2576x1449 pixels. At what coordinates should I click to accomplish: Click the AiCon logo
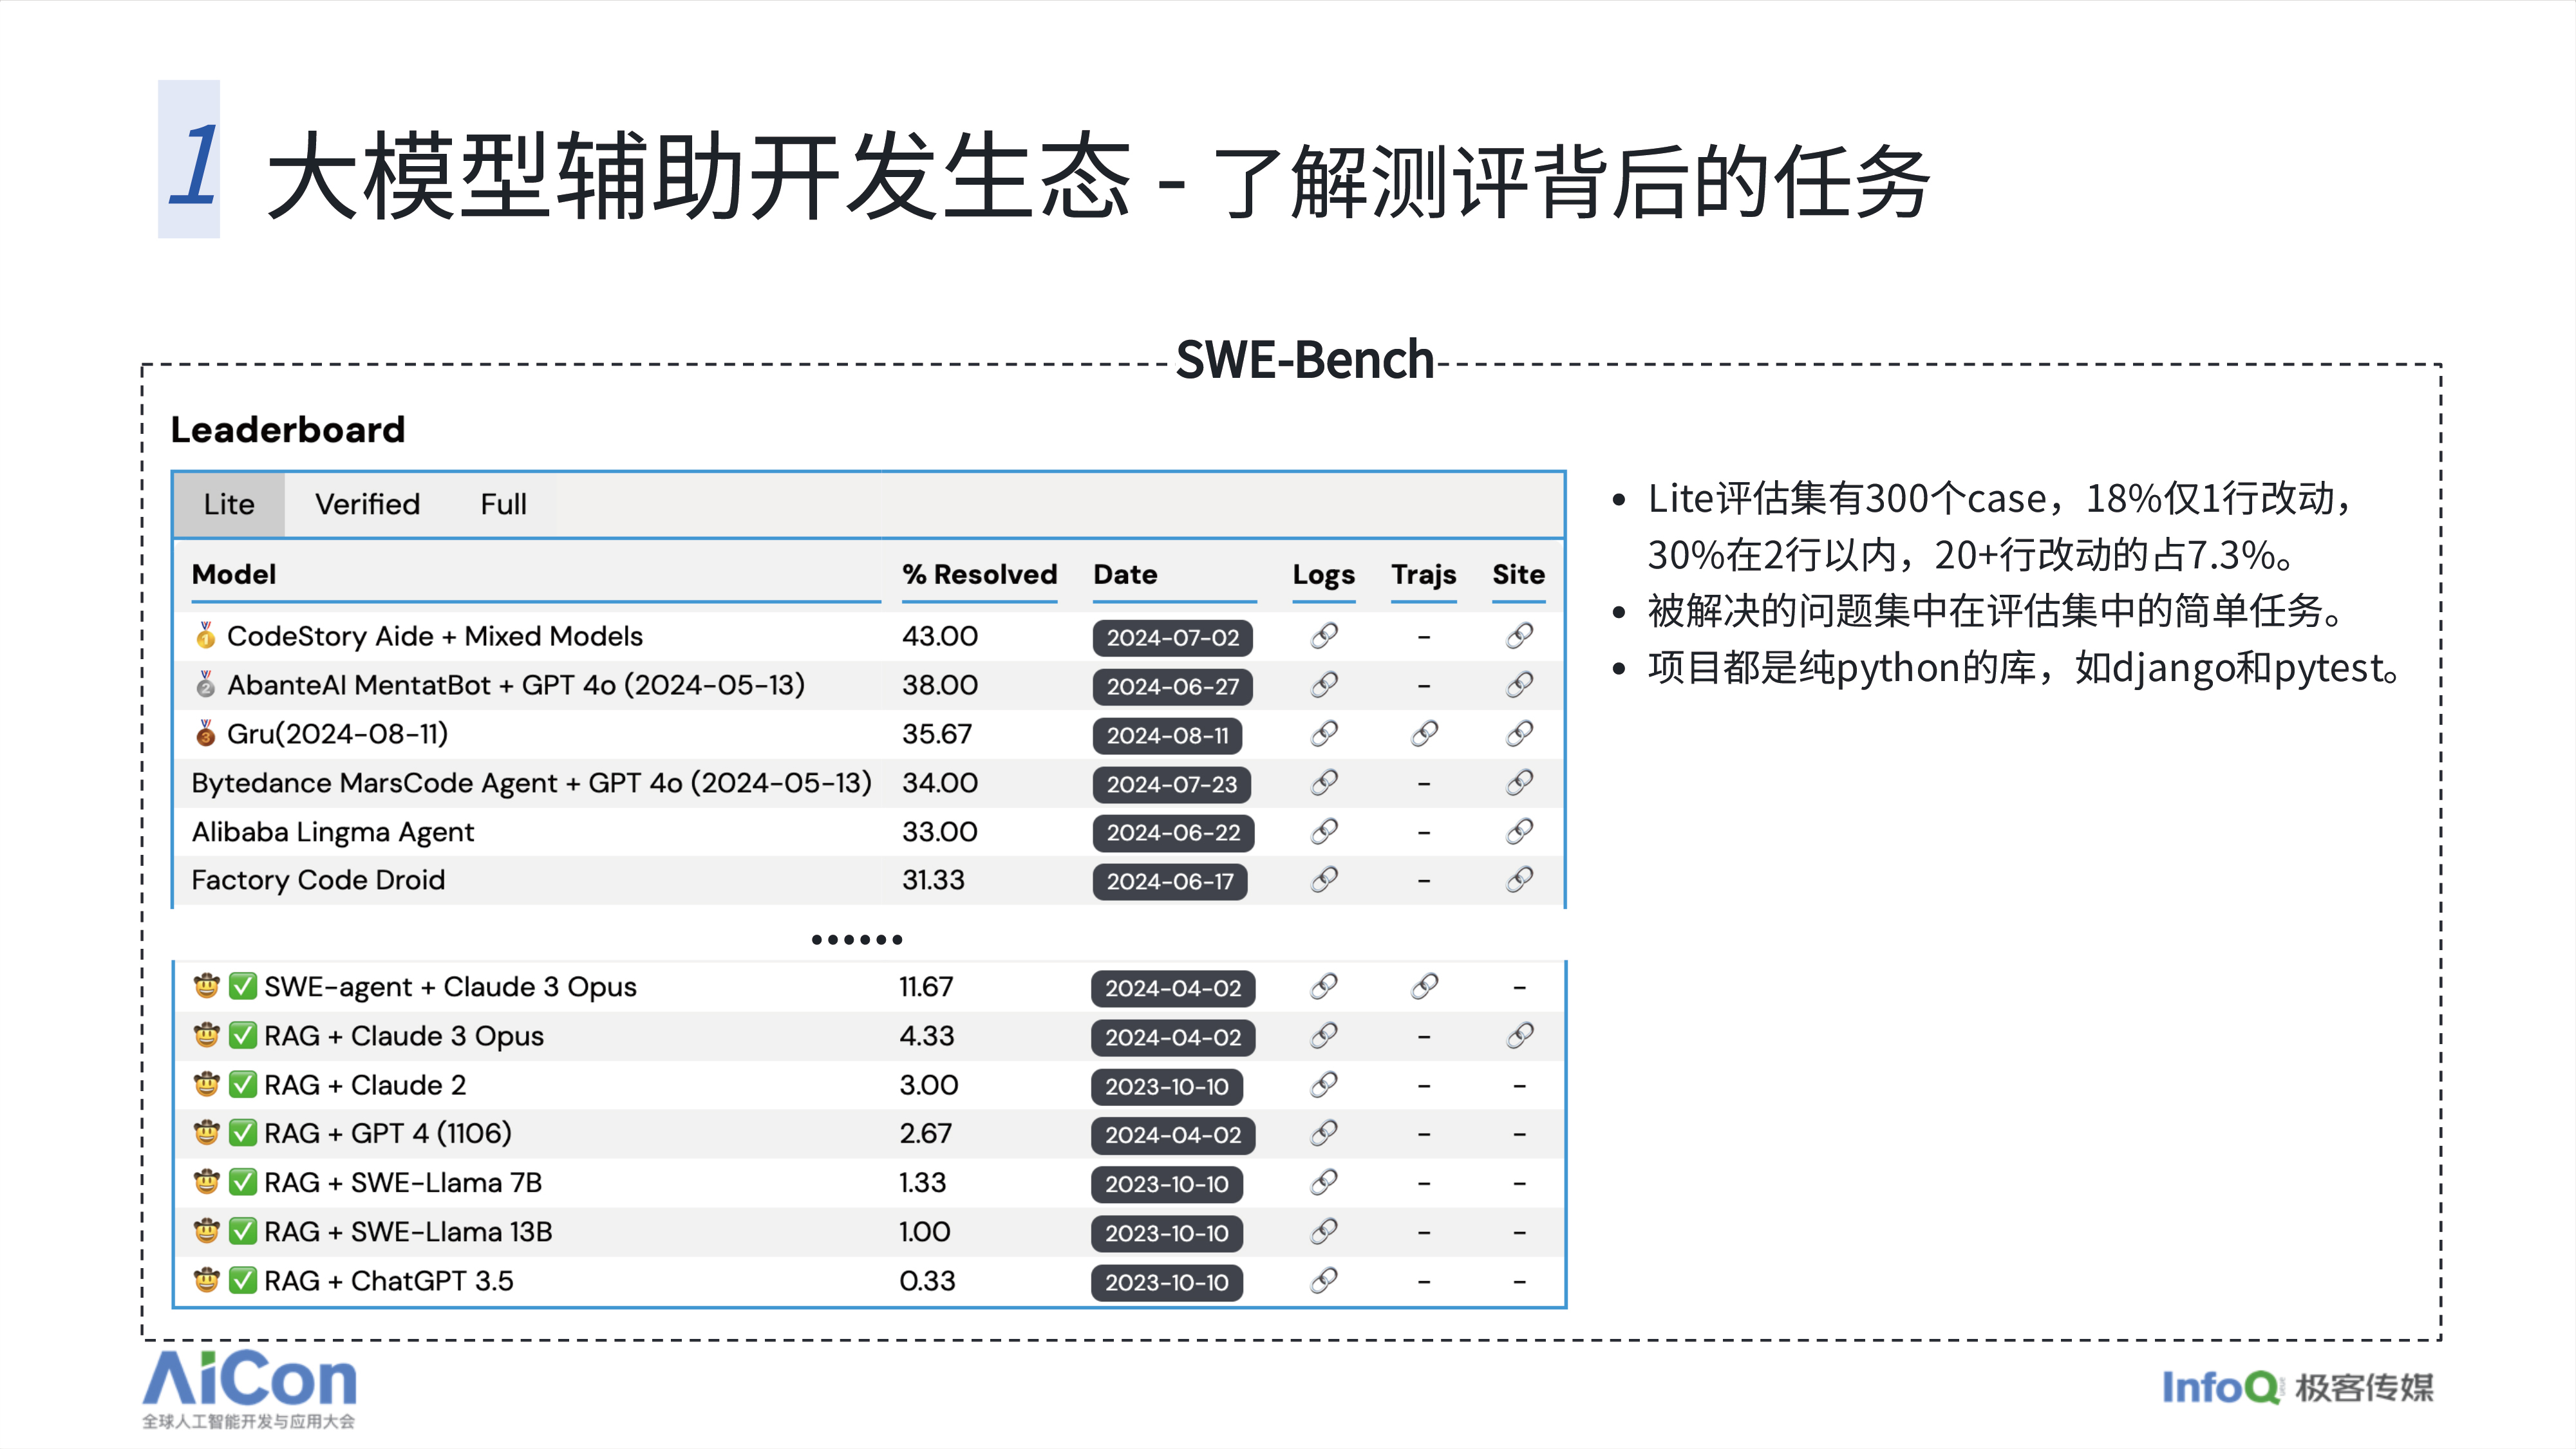point(249,1389)
